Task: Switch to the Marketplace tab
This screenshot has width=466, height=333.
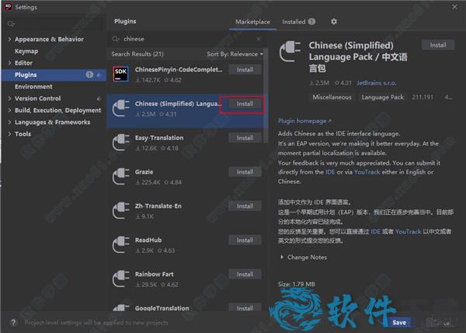Action: (x=255, y=22)
